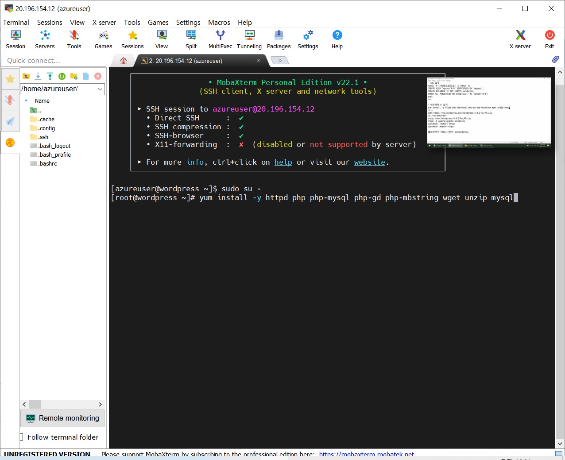Open the View toolbar icon
Image resolution: width=565 pixels, height=460 pixels.
pyautogui.click(x=162, y=39)
